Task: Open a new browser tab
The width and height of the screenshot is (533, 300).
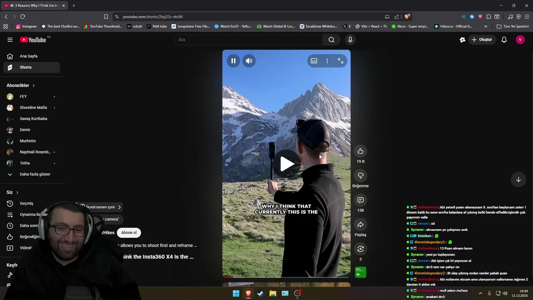Action: 74,5
